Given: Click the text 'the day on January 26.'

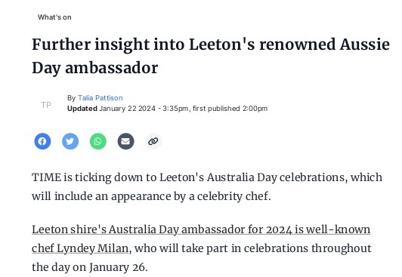Looking at the screenshot, I should coord(90,267).
